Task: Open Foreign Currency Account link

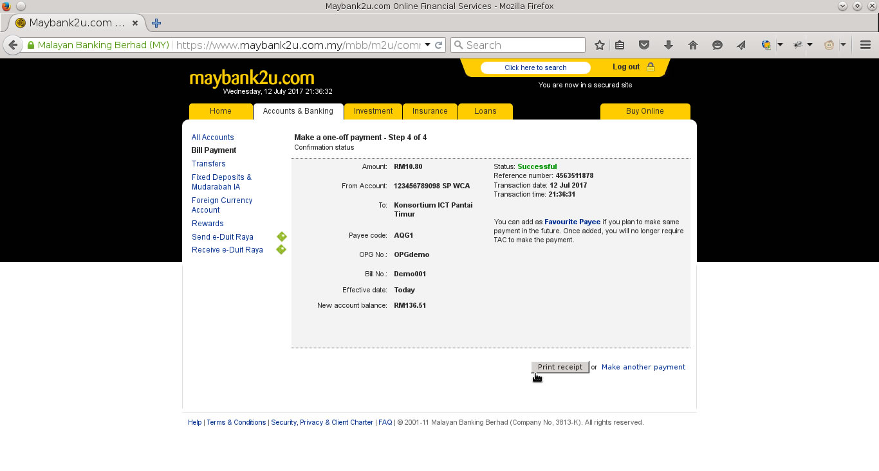Action: pyautogui.click(x=222, y=205)
